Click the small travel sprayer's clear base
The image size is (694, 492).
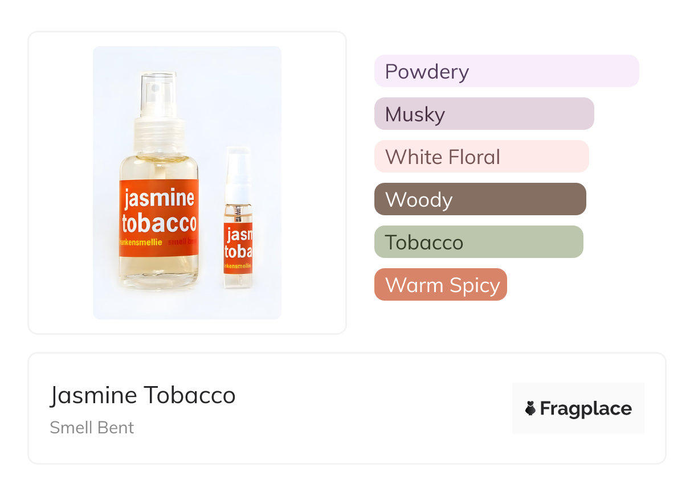[x=238, y=280]
